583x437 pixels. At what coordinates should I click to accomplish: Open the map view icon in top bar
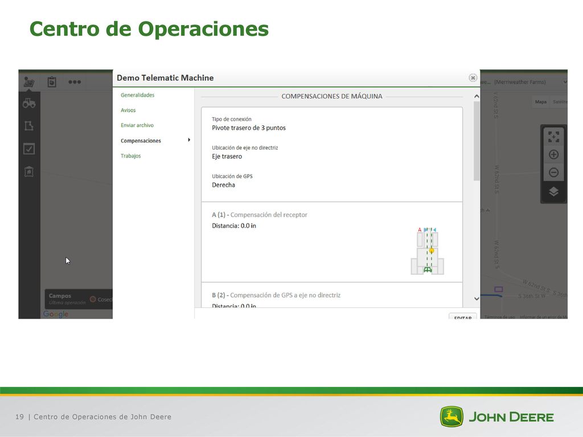coord(29,81)
